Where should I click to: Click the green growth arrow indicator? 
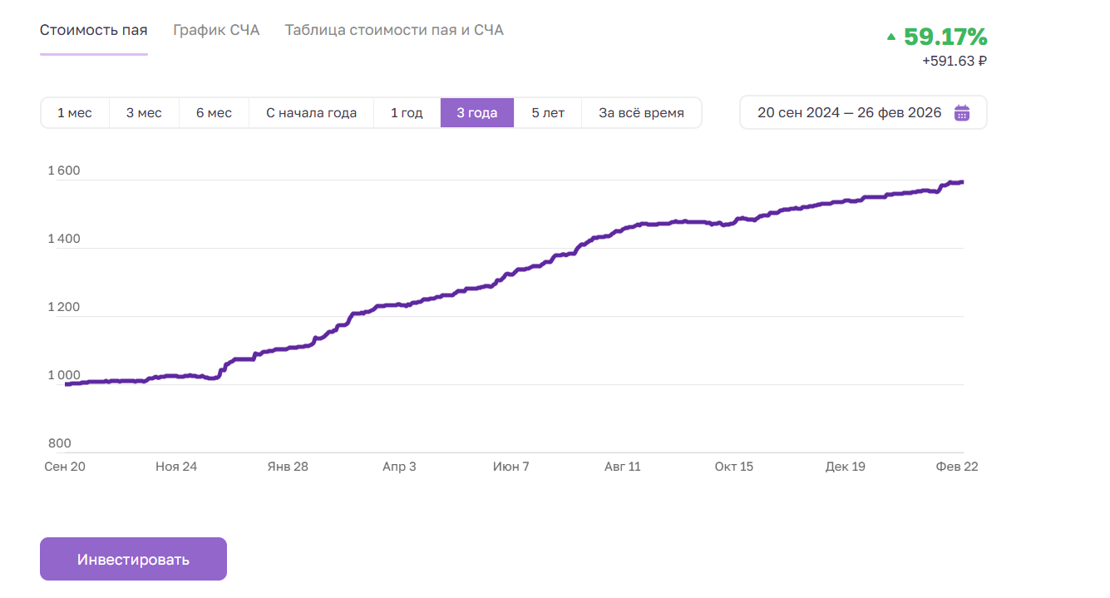coord(891,37)
